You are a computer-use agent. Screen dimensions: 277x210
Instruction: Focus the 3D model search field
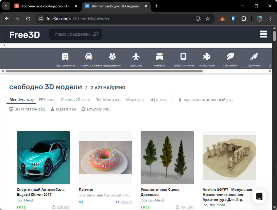tap(76, 34)
